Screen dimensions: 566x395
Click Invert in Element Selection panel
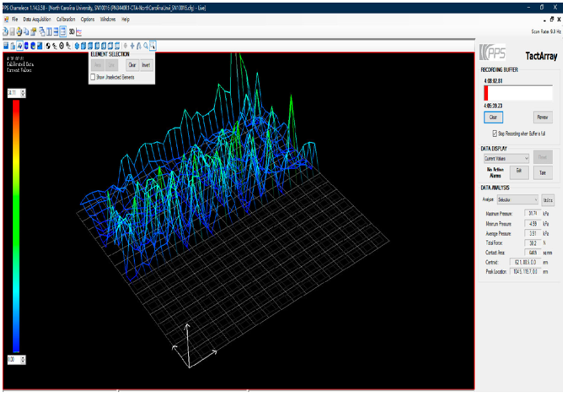(x=145, y=65)
